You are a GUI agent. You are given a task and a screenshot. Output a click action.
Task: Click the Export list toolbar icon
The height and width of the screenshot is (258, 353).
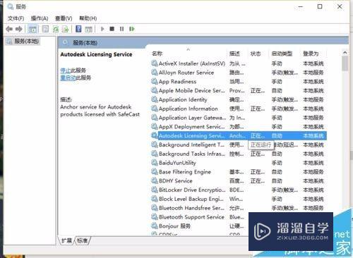[x=65, y=29]
